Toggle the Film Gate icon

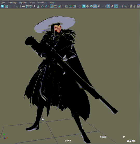click(55, 6)
